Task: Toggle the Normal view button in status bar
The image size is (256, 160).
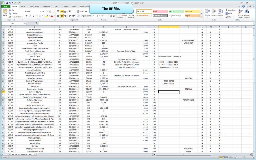Action: [221, 157]
